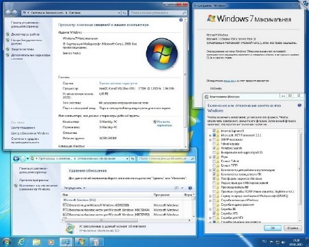This screenshot has height=247, width=309.
Task: Click change view icon in Installed Updates
Action: click(176, 188)
